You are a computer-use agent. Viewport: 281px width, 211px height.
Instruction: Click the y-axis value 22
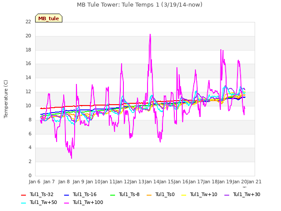[x=28, y=22]
